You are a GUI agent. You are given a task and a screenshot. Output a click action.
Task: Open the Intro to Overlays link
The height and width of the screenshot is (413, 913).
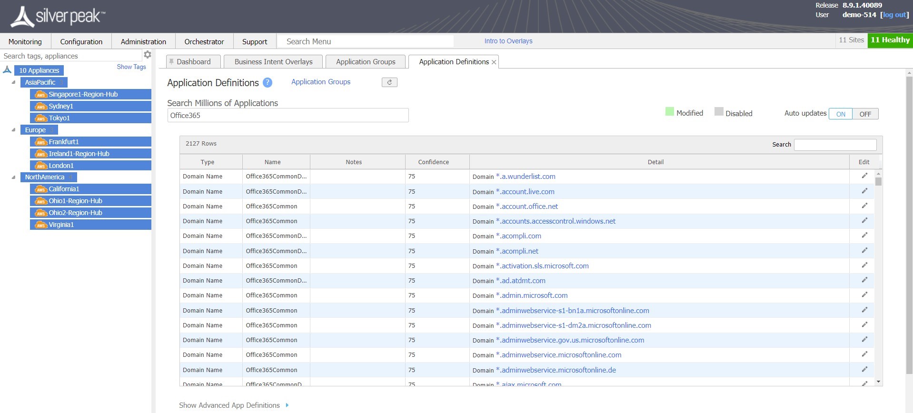pyautogui.click(x=508, y=41)
